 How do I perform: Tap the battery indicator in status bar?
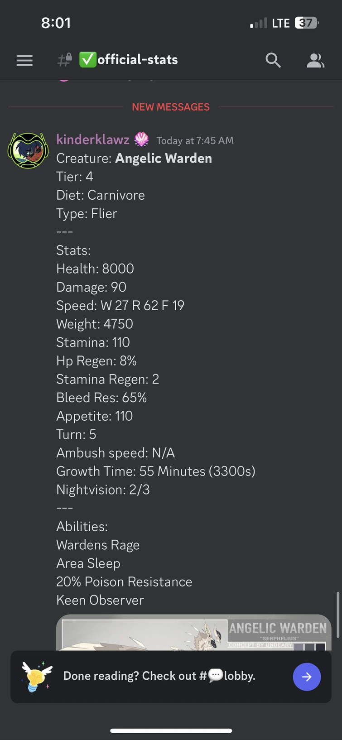pos(307,23)
